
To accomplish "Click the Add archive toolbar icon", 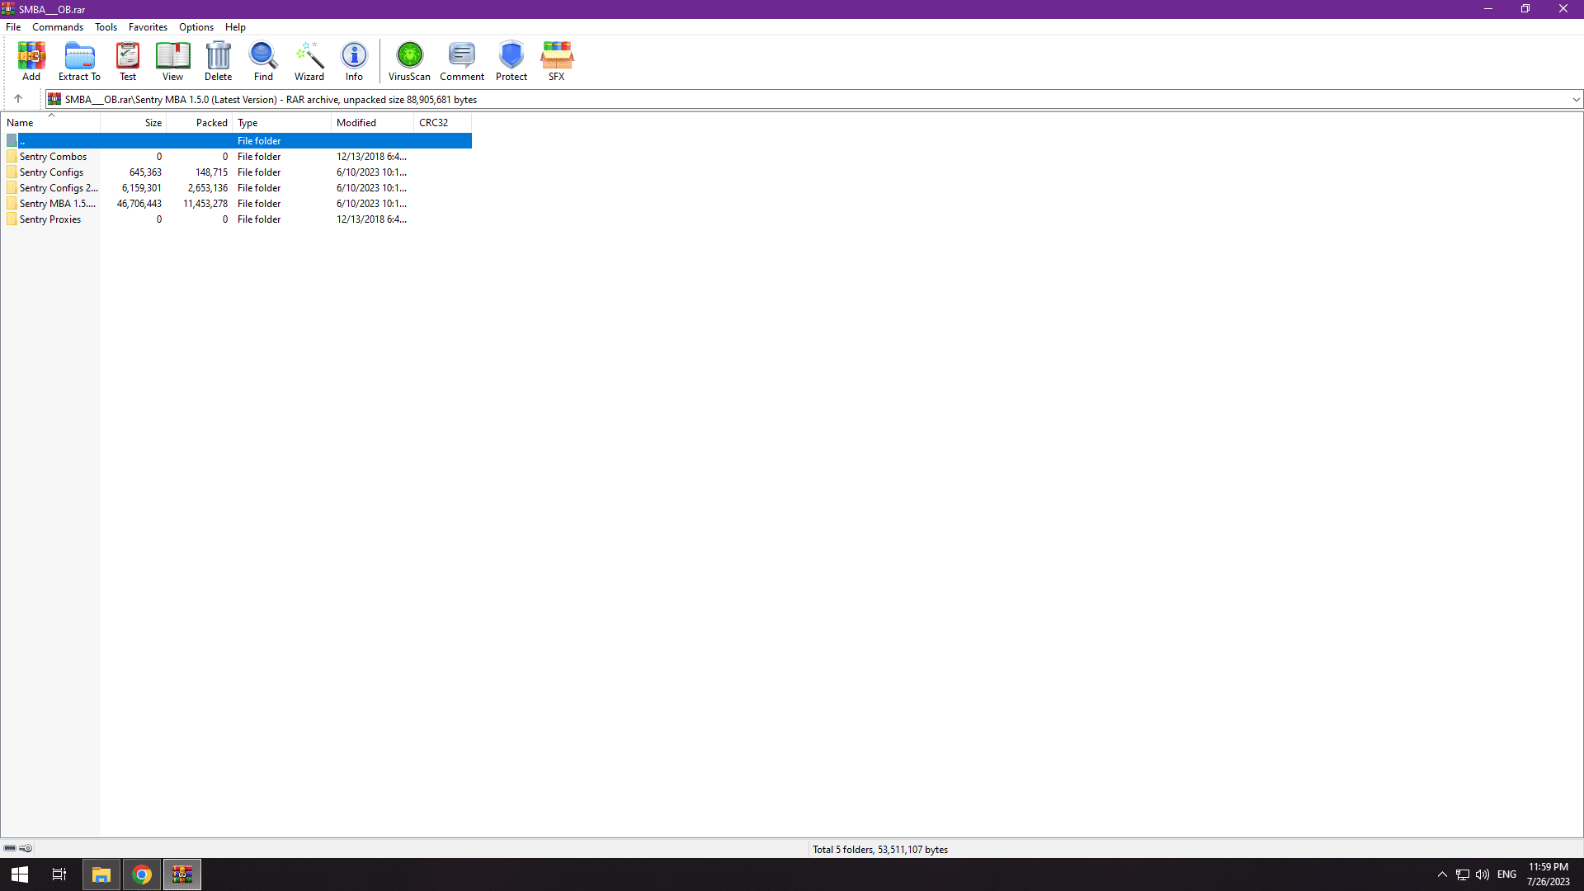I will [31, 61].
